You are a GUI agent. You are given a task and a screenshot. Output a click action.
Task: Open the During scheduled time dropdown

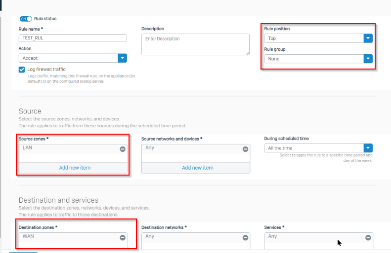[368, 148]
